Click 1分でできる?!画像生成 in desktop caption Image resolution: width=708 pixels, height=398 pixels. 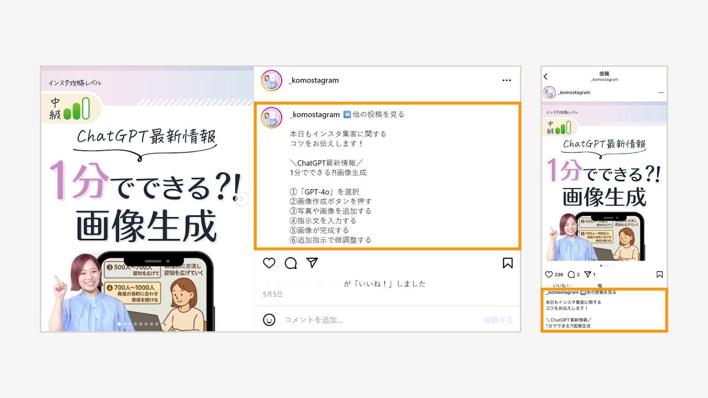click(x=328, y=173)
